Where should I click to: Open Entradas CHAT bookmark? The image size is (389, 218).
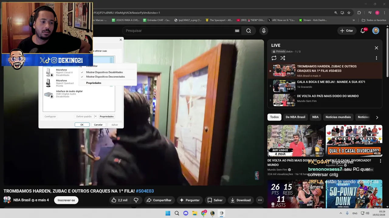click(156, 20)
